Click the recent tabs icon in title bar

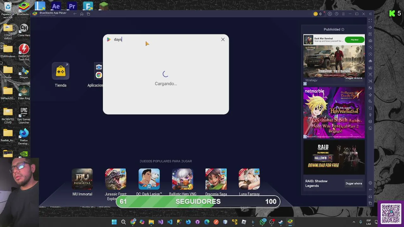pos(88,14)
